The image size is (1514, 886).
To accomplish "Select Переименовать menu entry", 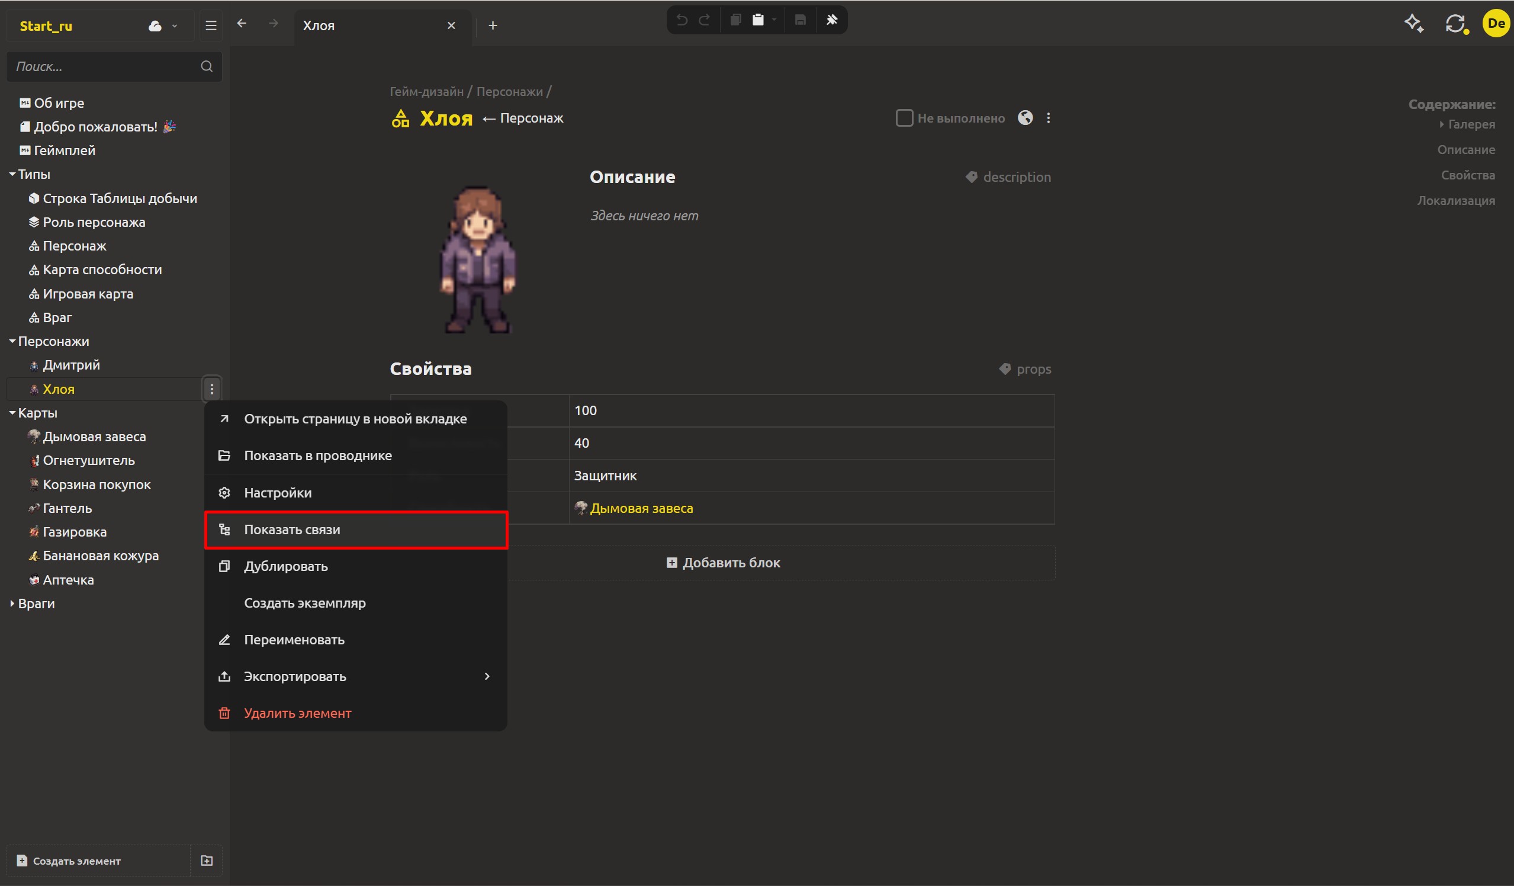I will click(356, 640).
